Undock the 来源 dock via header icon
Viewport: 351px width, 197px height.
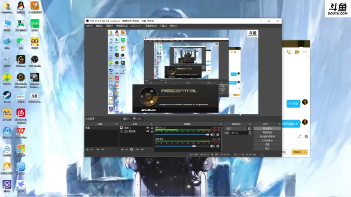[151, 124]
